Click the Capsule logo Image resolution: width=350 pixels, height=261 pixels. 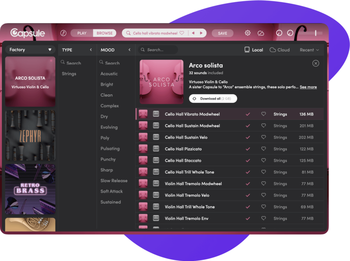click(28, 33)
